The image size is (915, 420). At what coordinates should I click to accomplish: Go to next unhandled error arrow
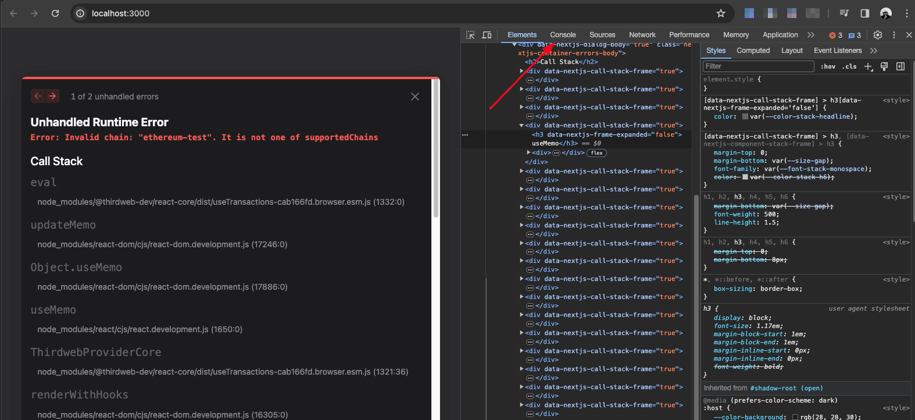coord(52,96)
